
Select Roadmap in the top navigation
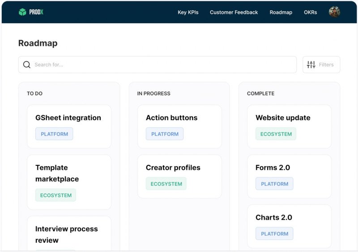pyautogui.click(x=281, y=13)
